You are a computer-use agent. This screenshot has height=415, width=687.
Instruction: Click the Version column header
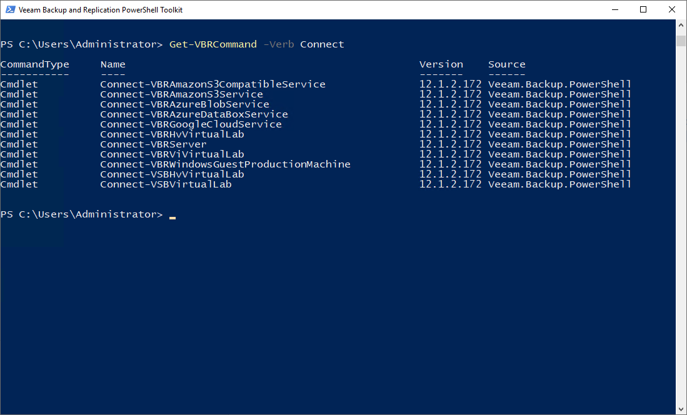coord(441,64)
